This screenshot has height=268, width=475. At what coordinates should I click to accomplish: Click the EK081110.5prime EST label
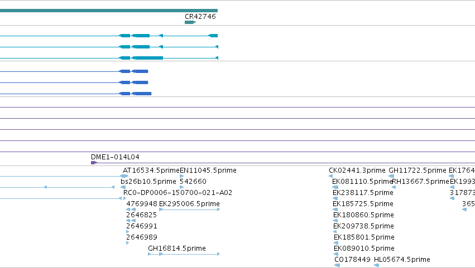[x=362, y=182]
